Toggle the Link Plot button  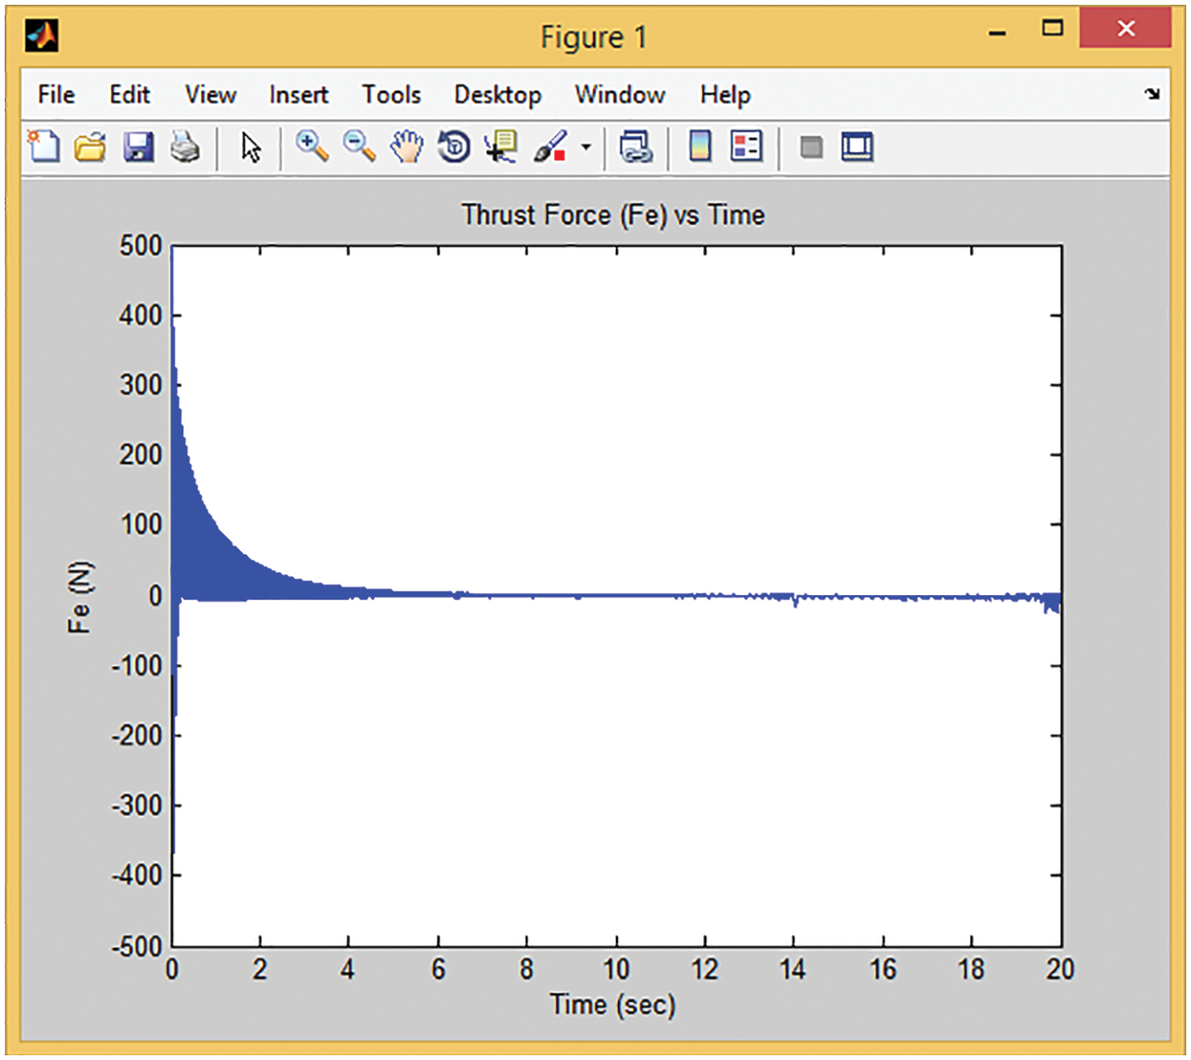pos(635,147)
